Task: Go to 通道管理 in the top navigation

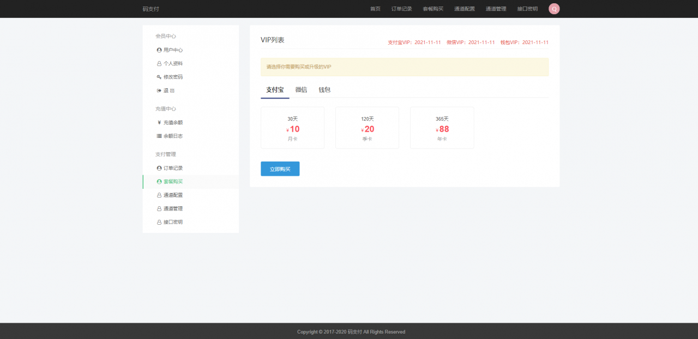Action: (496, 9)
